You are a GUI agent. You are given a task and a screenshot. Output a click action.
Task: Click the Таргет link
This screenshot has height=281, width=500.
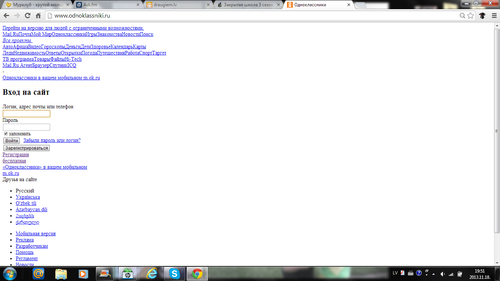pos(159,53)
